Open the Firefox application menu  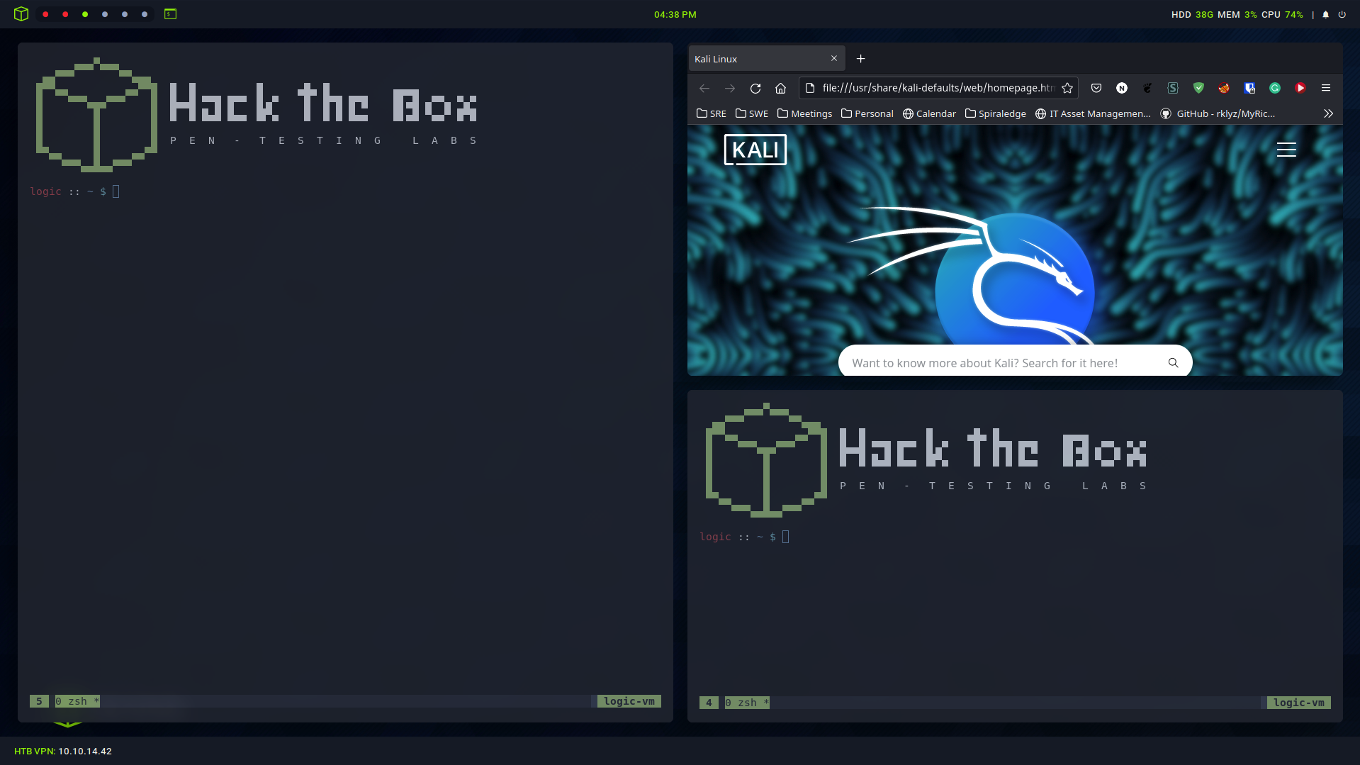1326,88
